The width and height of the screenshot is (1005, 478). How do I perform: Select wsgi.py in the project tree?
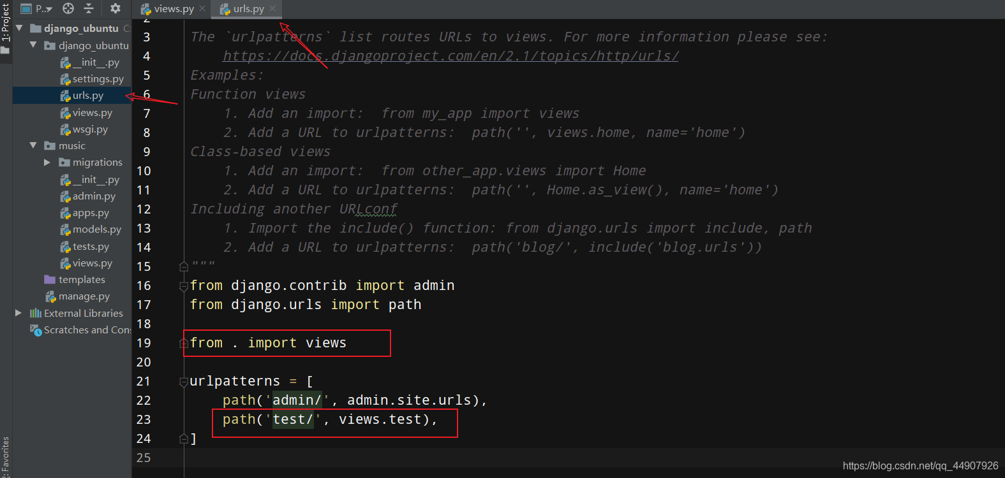90,129
